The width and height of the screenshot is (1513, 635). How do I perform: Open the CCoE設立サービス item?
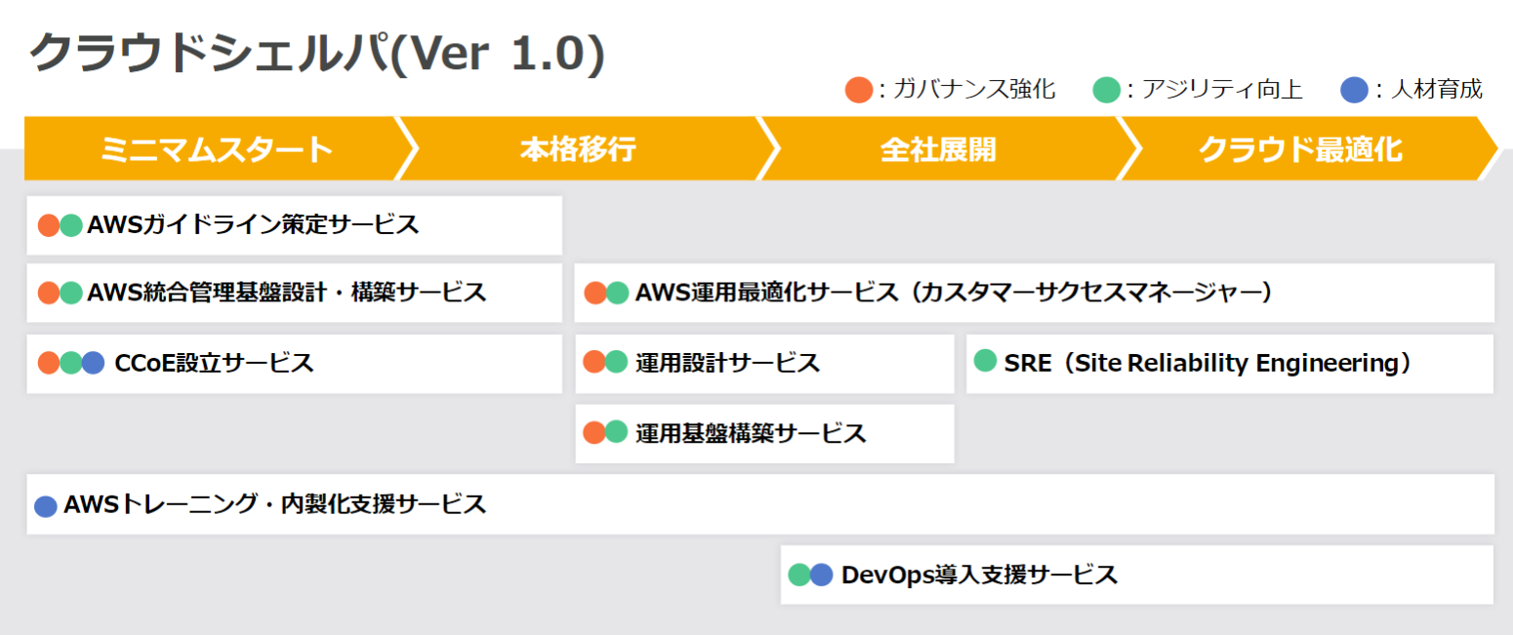pos(294,364)
